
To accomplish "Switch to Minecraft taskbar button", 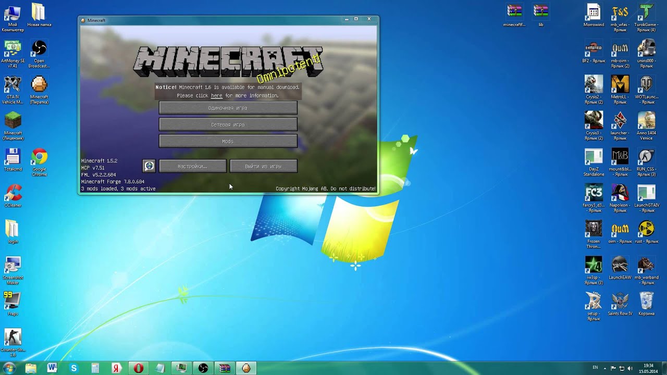I will click(246, 368).
